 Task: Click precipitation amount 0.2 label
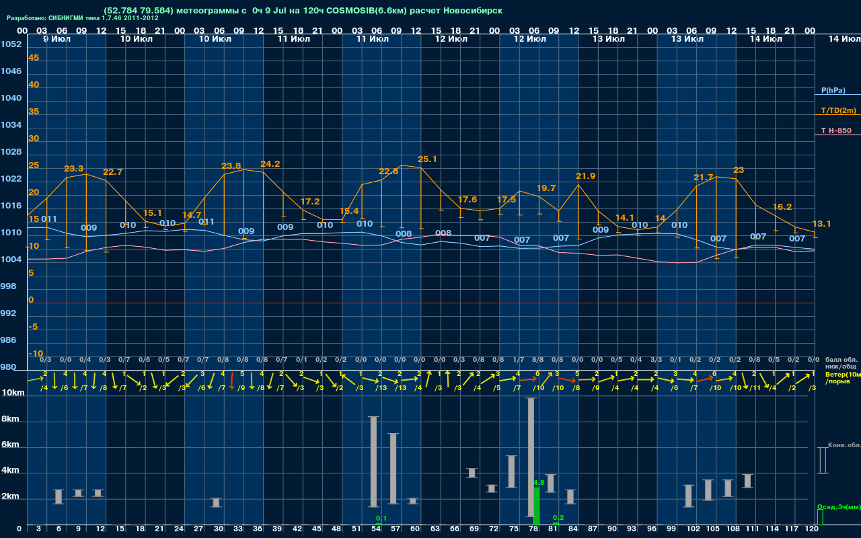click(558, 518)
